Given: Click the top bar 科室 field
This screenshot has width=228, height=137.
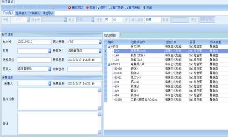Looking at the screenshot, I should tap(180, 20).
